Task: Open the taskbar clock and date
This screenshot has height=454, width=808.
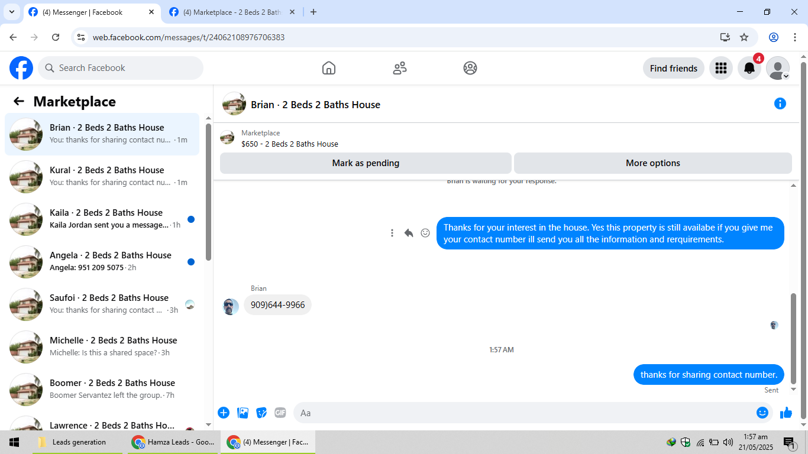Action: [x=755, y=442]
